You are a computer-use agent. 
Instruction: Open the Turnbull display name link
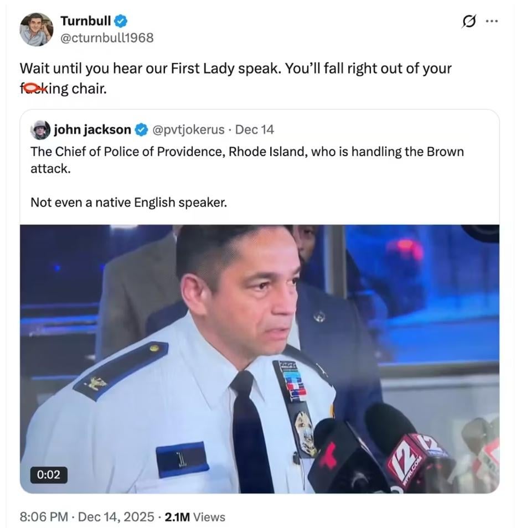pyautogui.click(x=85, y=22)
